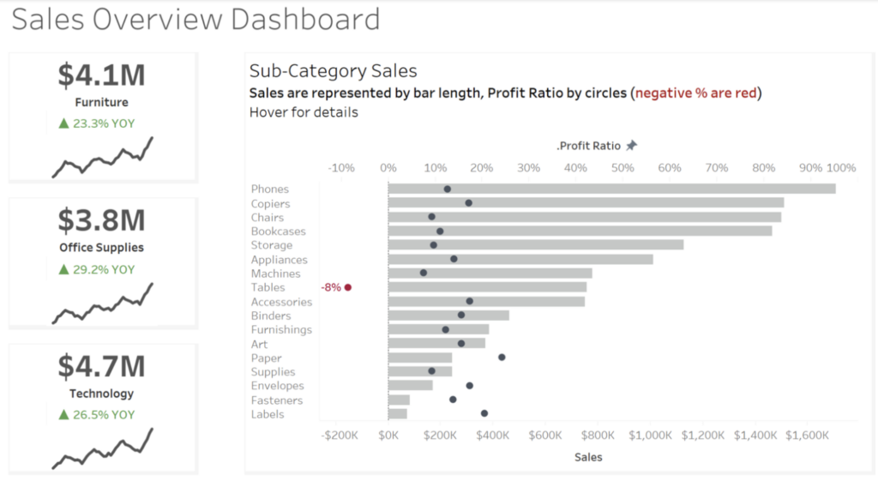Select the Paper profit ratio circle
Image resolution: width=878 pixels, height=481 pixels.
point(502,358)
